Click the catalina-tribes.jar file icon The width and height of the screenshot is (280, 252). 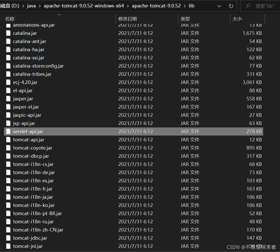tap(8, 74)
